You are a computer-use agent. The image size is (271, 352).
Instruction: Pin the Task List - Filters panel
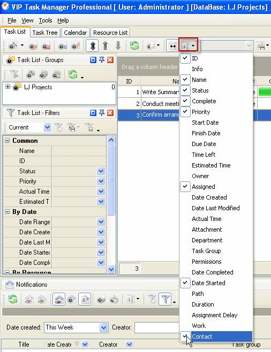(102, 113)
